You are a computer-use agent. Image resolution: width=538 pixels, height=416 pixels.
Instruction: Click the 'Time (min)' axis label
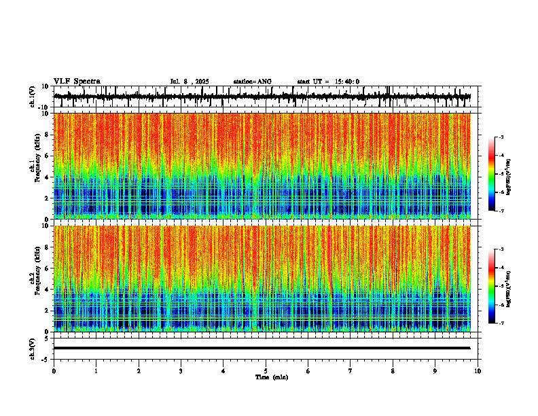pyautogui.click(x=272, y=377)
